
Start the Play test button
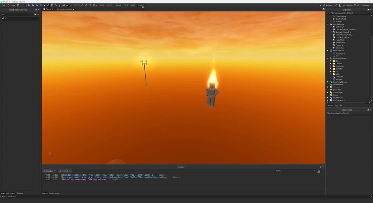click(x=29, y=5)
